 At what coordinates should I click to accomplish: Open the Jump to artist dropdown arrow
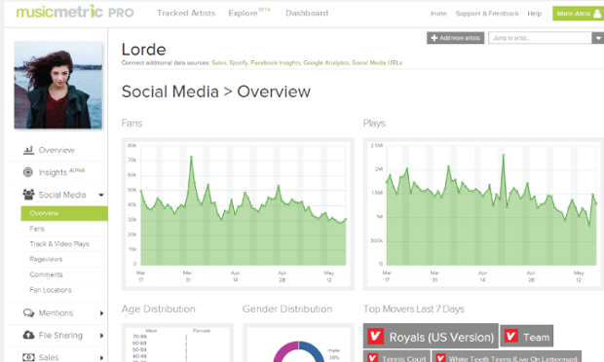pyautogui.click(x=598, y=38)
